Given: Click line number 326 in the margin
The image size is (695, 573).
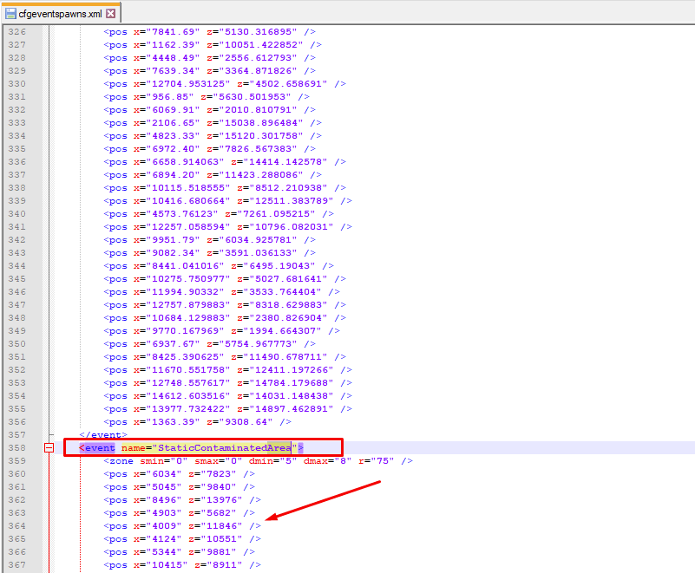Looking at the screenshot, I should tap(16, 32).
